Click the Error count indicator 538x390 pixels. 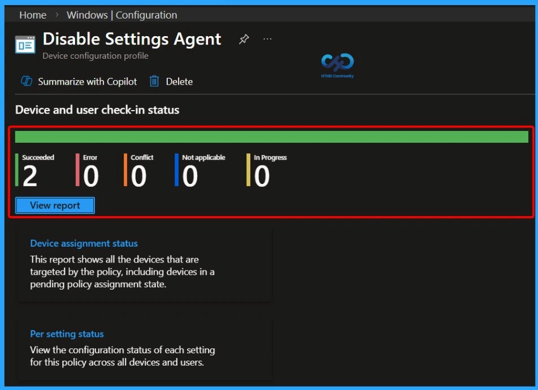90,171
